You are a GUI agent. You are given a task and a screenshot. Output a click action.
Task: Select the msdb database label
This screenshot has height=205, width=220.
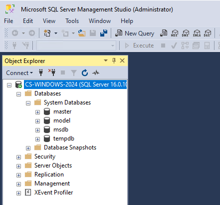click(x=61, y=129)
